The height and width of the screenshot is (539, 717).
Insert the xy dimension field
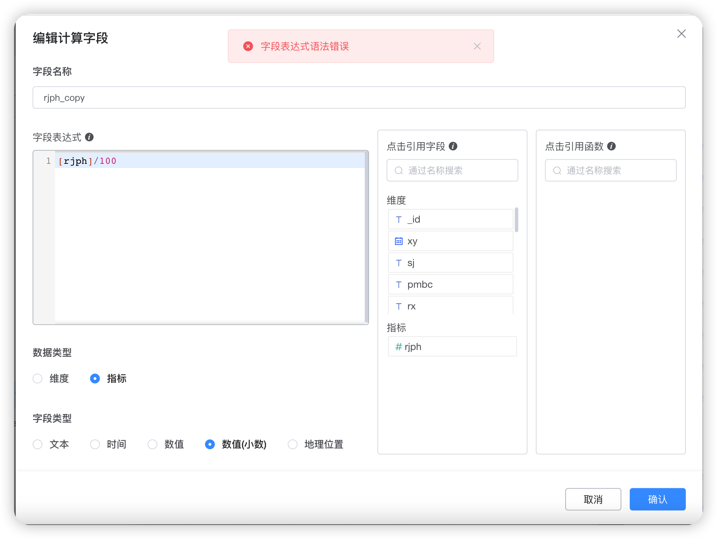(x=450, y=241)
